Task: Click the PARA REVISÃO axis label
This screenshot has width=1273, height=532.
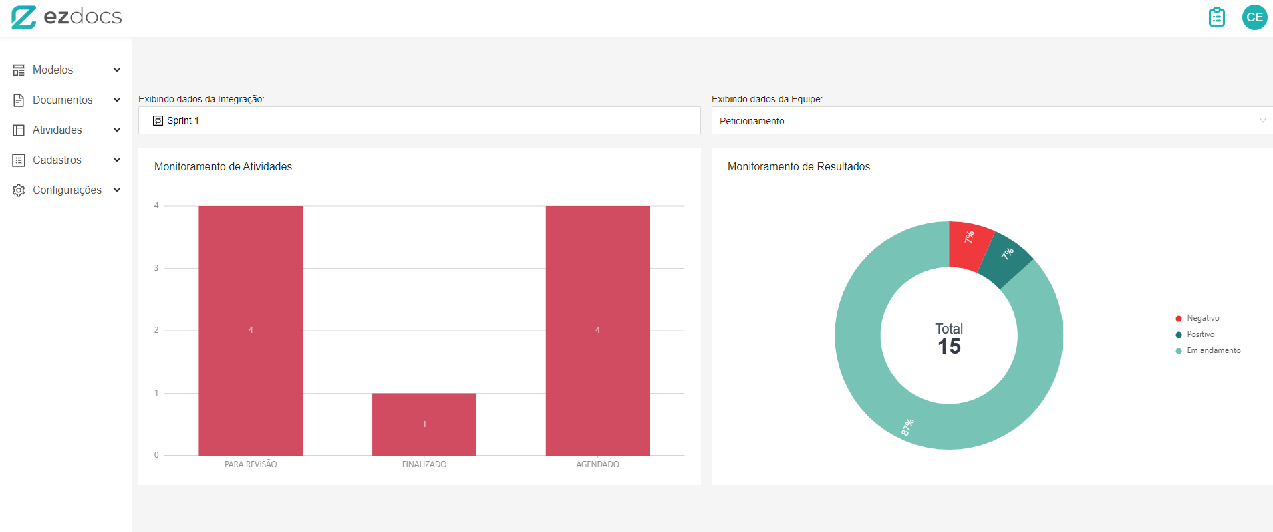Action: click(251, 464)
